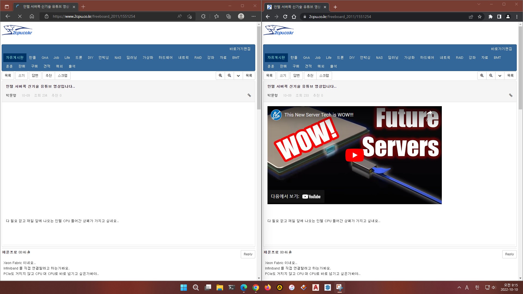Open Edge settings and more menu
Viewport: 523px width, 294px height.
pos(254,16)
